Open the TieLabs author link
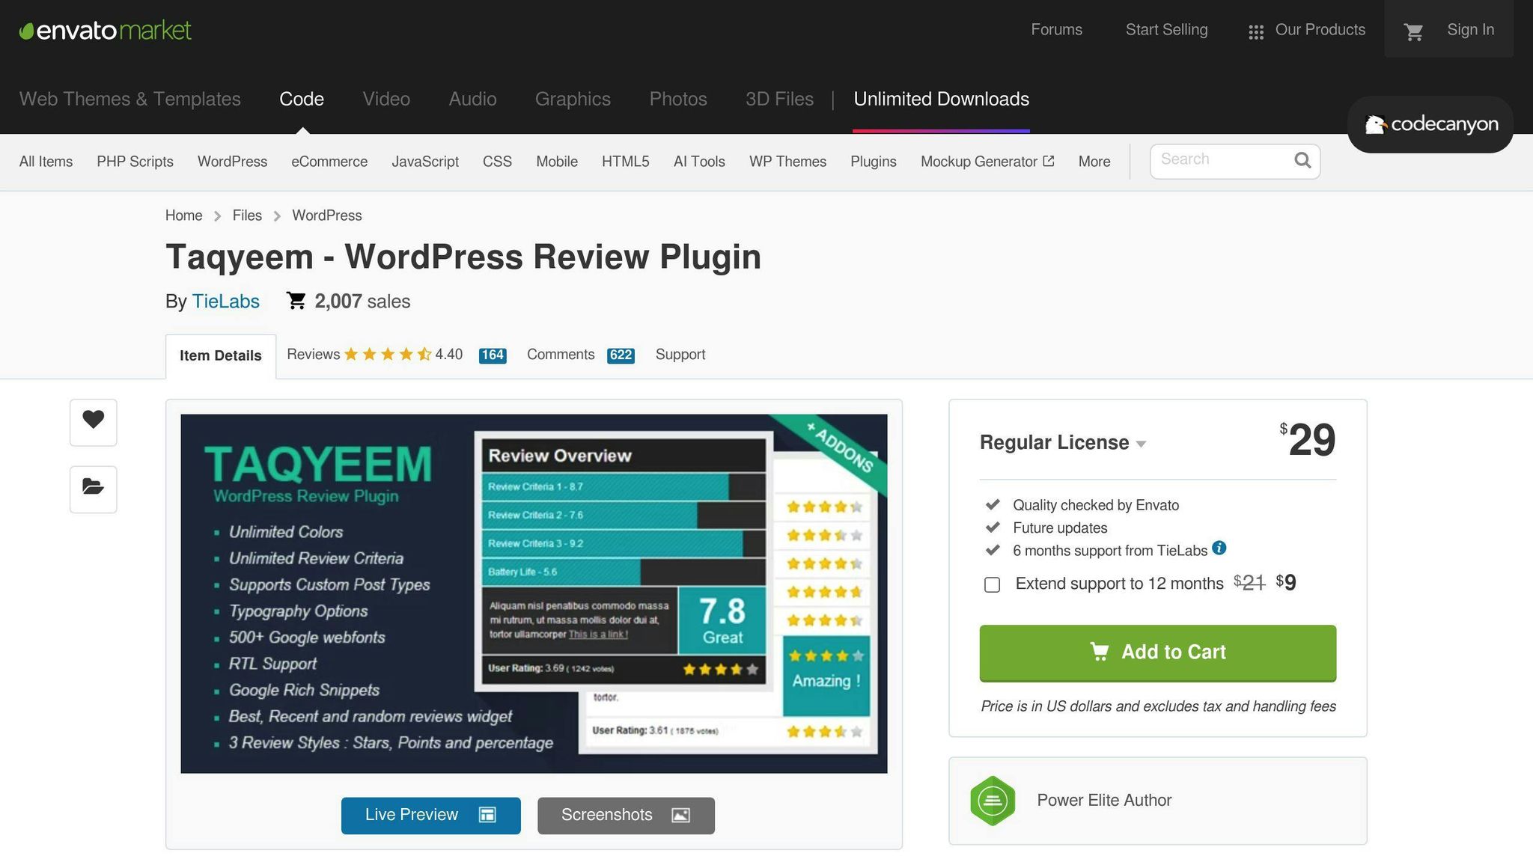This screenshot has width=1533, height=862. click(225, 302)
